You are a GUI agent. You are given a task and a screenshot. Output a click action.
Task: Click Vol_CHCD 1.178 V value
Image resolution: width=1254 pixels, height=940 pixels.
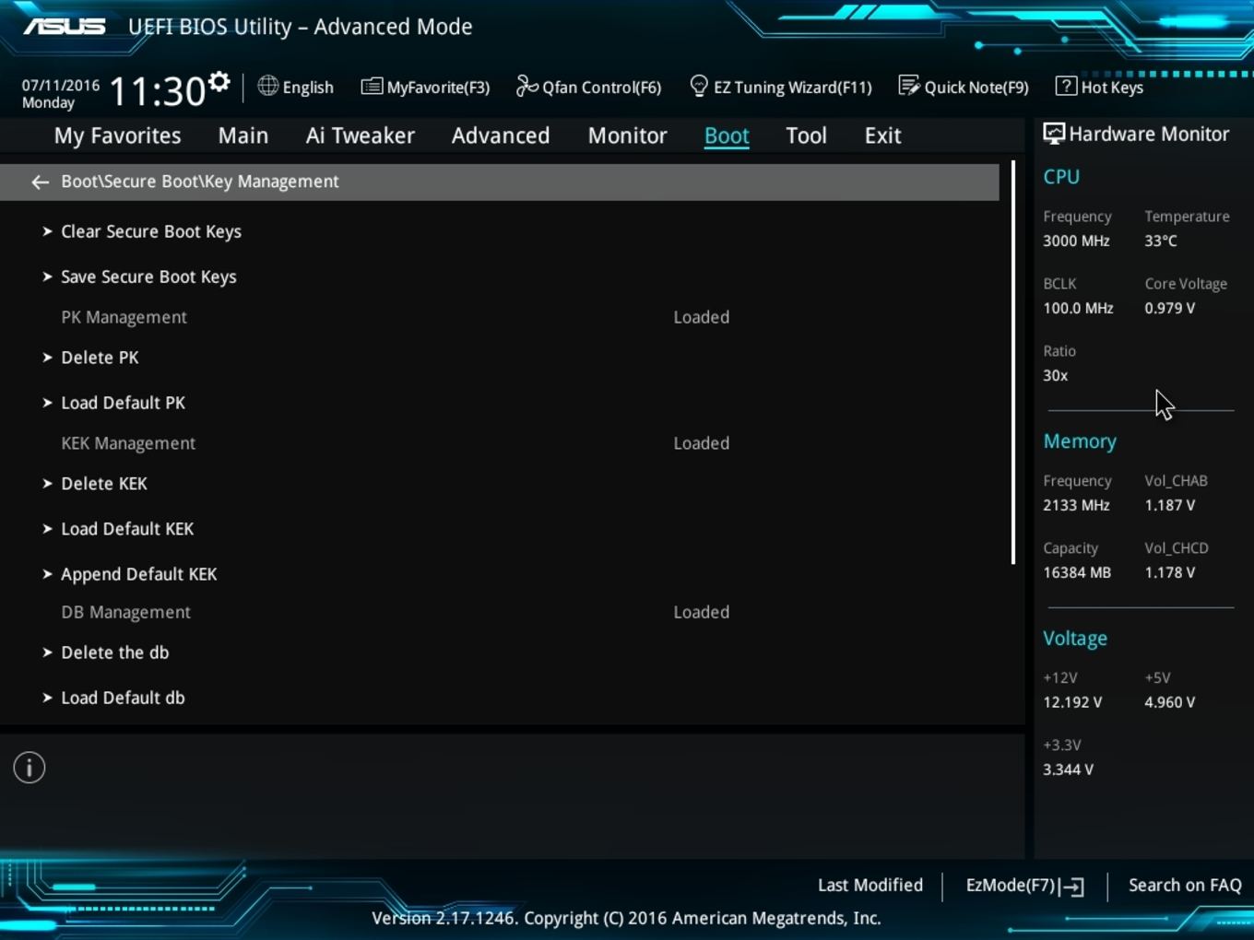tap(1169, 572)
